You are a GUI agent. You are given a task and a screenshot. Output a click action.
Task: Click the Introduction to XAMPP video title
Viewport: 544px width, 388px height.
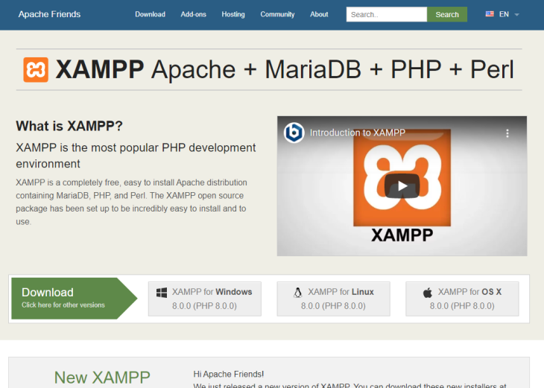[x=358, y=133]
